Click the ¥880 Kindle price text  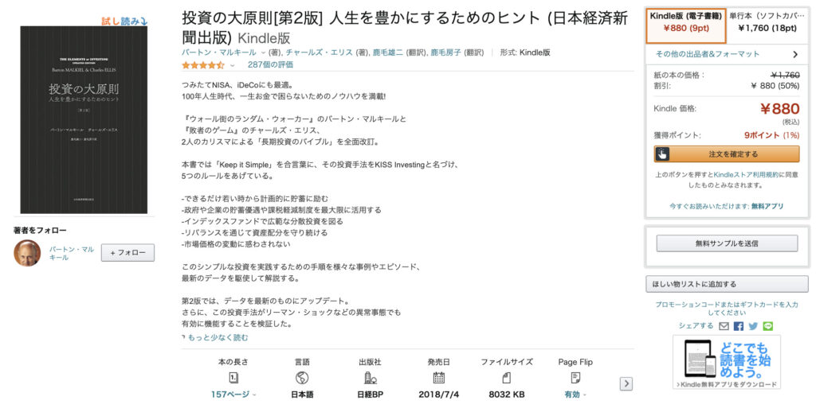tap(779, 109)
